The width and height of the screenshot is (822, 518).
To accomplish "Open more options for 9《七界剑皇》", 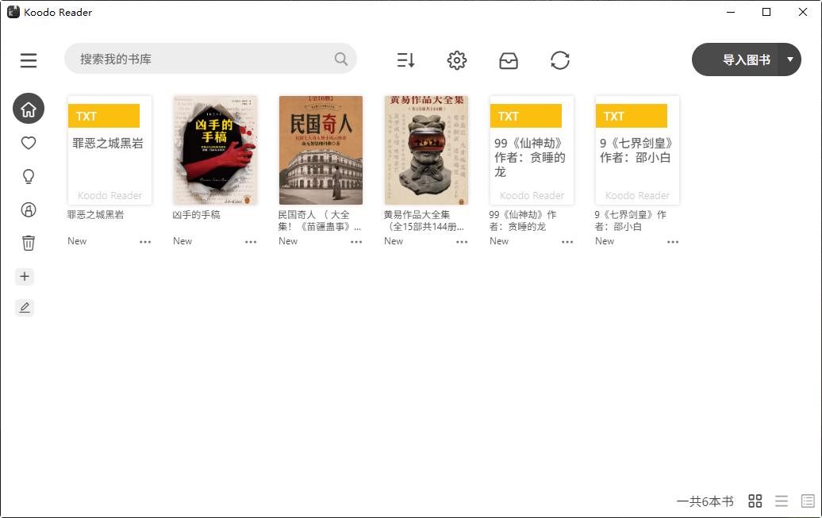I will pos(673,242).
